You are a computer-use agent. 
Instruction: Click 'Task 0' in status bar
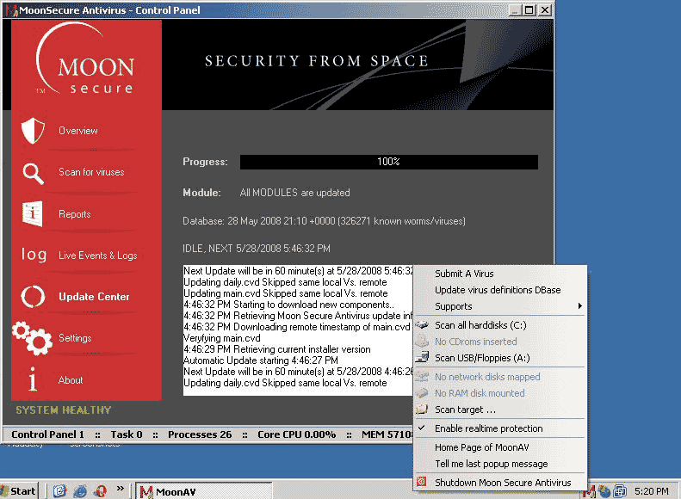[x=127, y=434]
